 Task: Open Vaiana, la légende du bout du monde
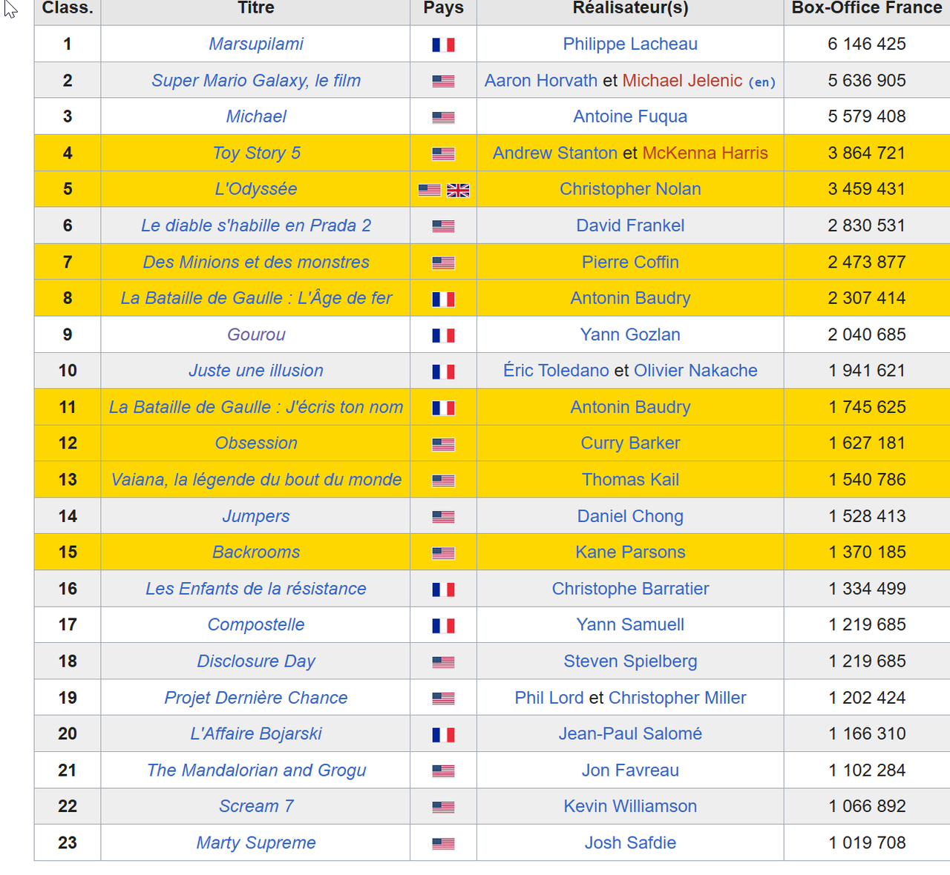click(256, 481)
